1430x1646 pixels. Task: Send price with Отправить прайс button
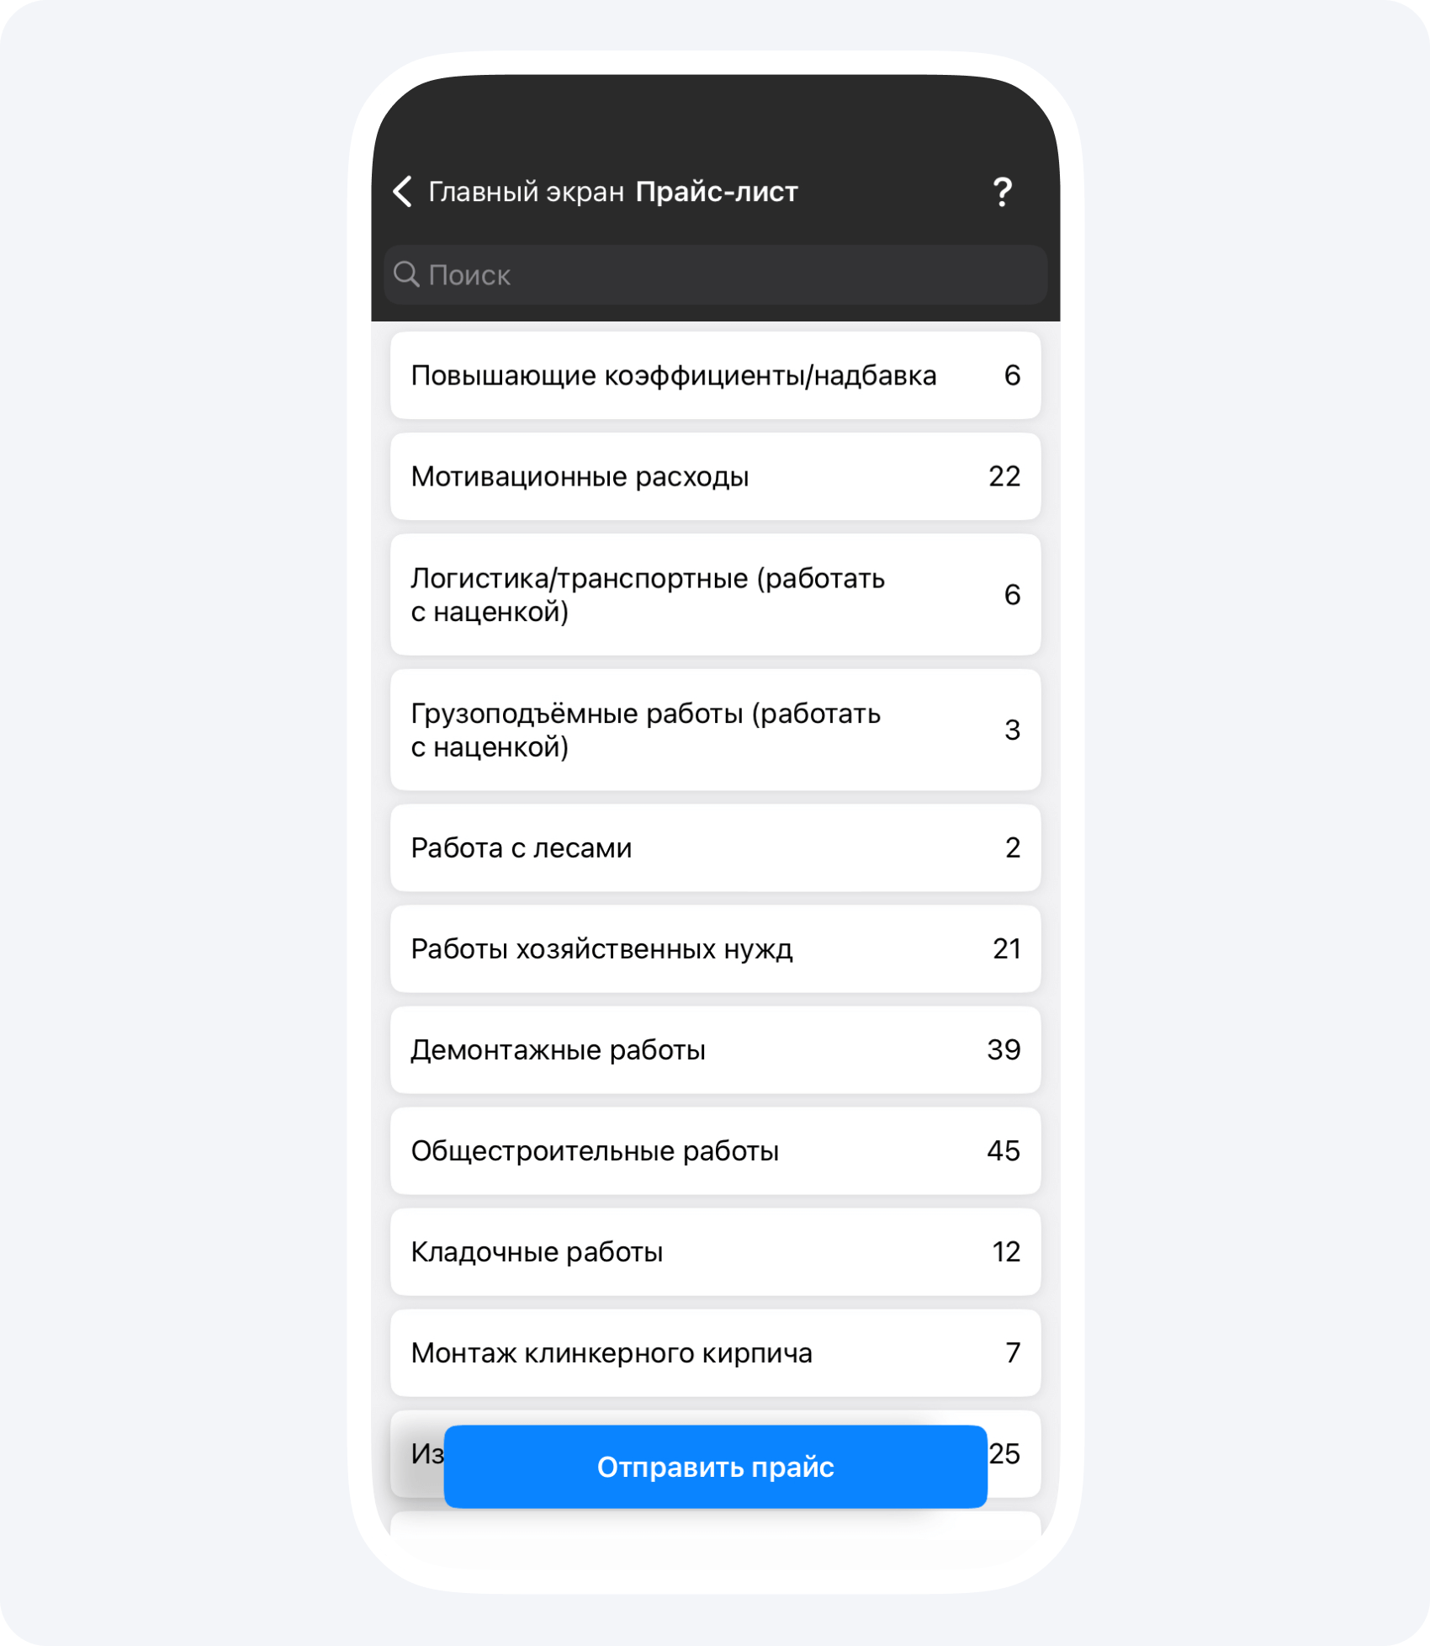715,1467
